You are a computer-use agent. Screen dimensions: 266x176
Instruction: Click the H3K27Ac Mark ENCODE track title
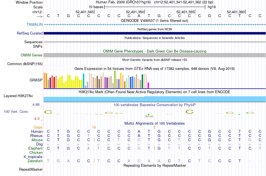(155, 92)
